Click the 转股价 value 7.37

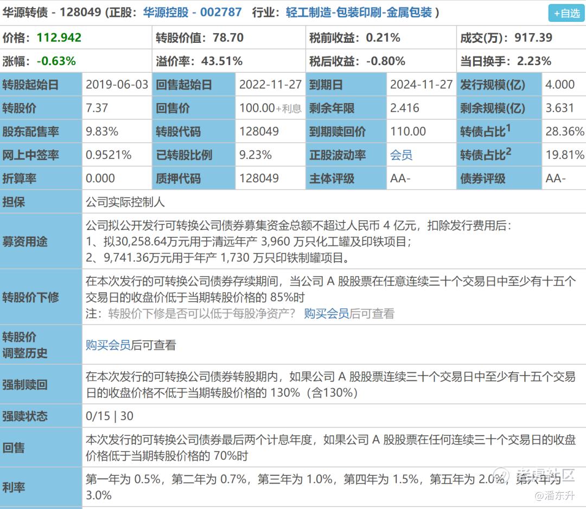tap(97, 108)
